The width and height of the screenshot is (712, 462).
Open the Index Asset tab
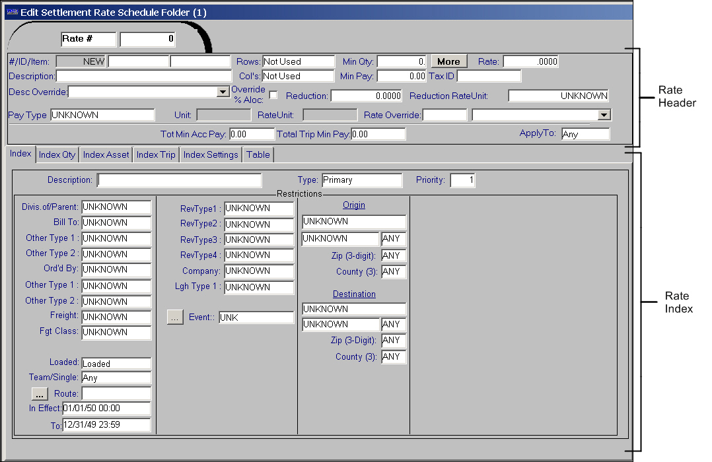106,154
